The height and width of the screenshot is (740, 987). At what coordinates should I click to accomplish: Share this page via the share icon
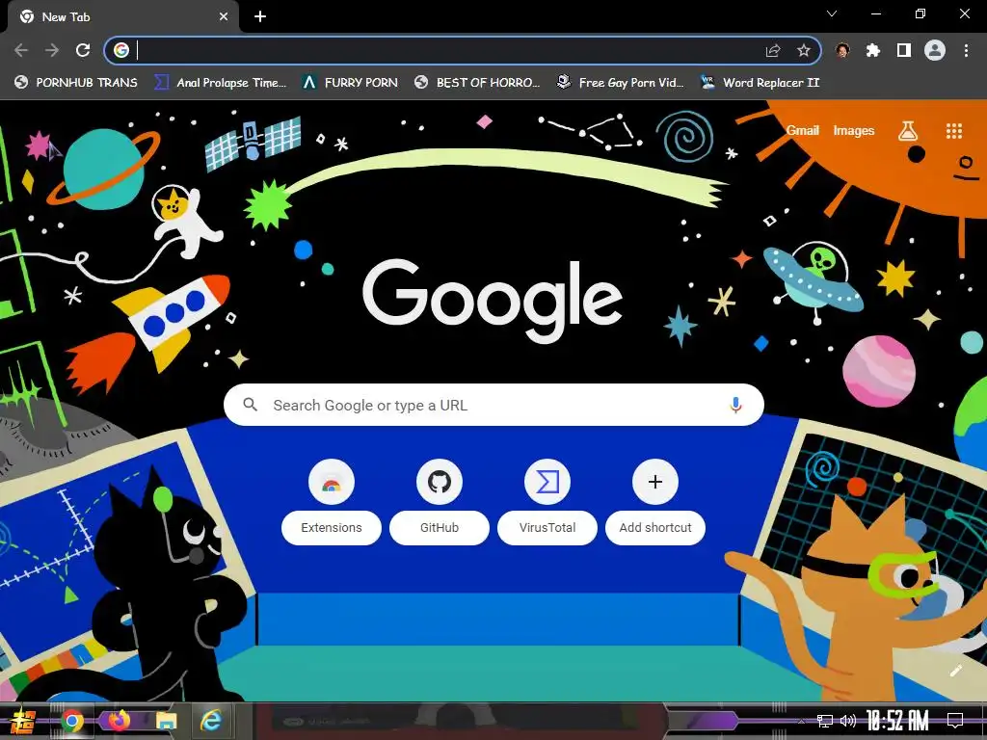(773, 50)
